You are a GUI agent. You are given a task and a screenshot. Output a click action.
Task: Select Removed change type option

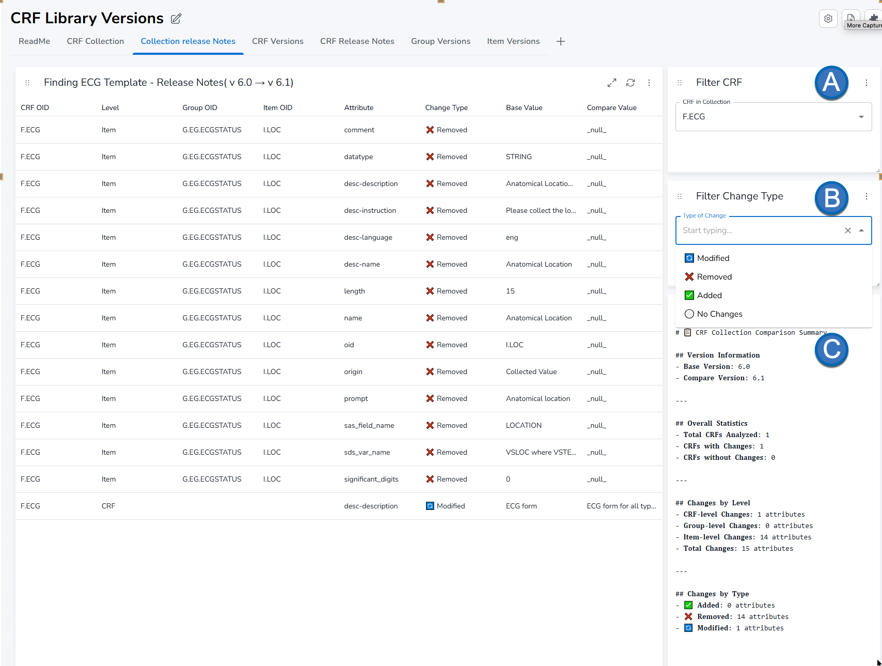click(774, 277)
